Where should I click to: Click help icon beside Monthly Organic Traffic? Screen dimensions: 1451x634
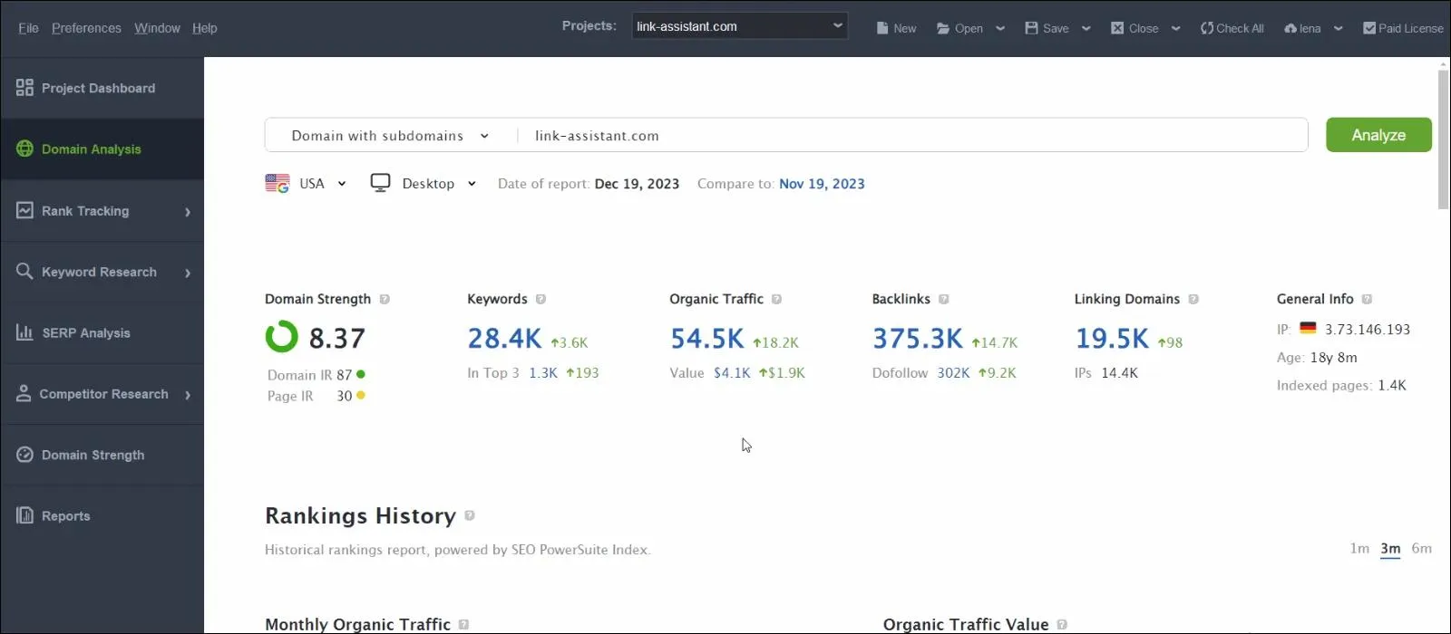click(463, 624)
